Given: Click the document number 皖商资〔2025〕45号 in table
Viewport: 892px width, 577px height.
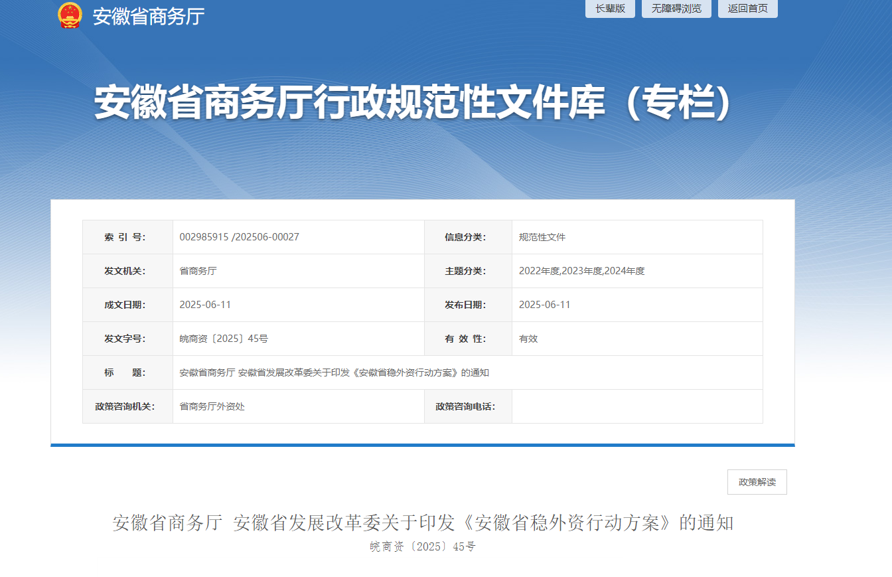Looking at the screenshot, I should click(224, 339).
